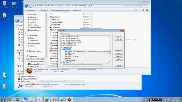Select RandomData.xcr in file list
Image resolution: width=182 pixels, height=102 pixels.
click(x=57, y=22)
